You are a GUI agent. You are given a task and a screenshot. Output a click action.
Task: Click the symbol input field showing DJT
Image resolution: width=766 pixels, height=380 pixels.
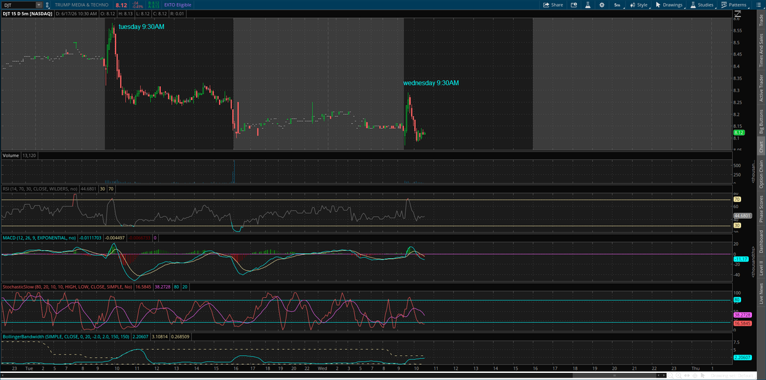tap(19, 5)
